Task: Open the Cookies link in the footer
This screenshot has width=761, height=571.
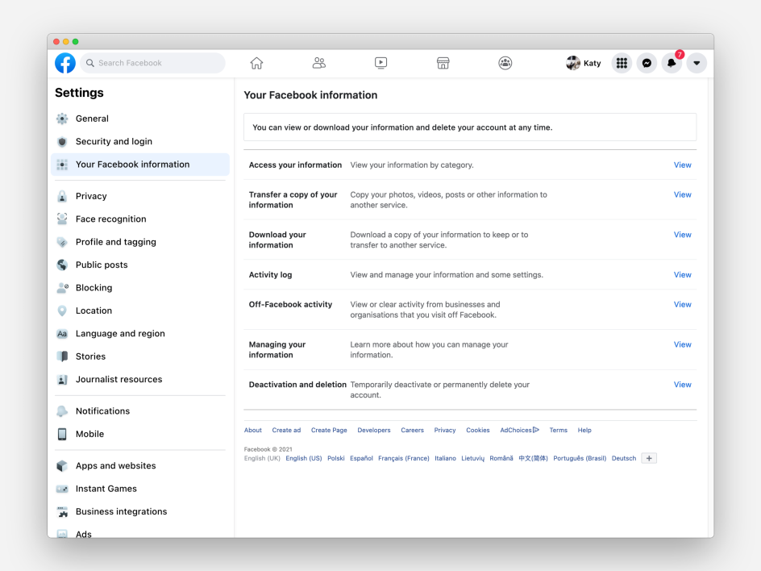Action: 477,430
